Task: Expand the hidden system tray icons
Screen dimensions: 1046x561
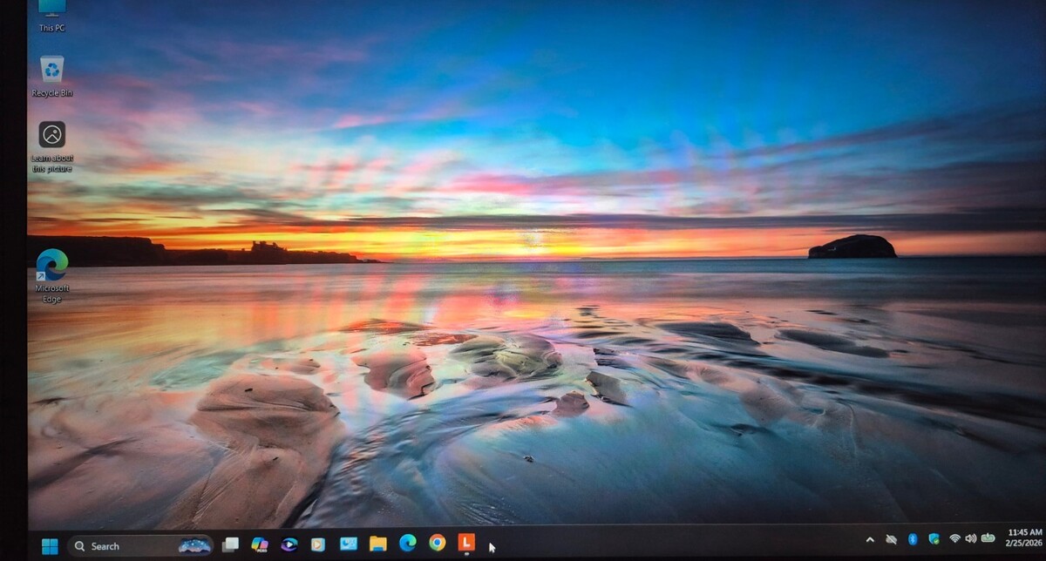Action: point(869,539)
